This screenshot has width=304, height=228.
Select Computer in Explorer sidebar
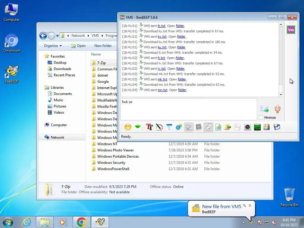point(59,125)
